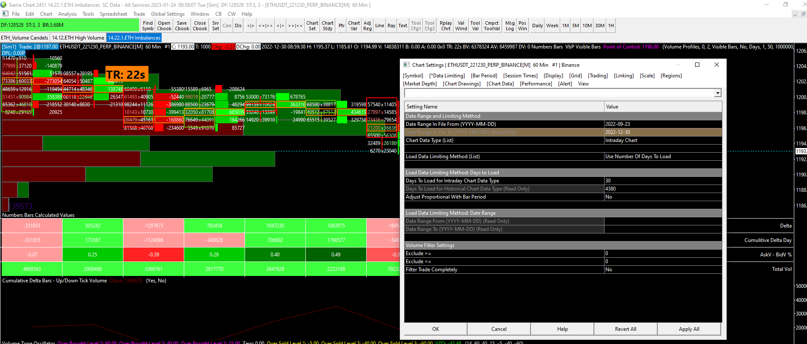This screenshot has height=344, width=807.
Task: Click OK in Chart Settings
Action: click(436, 329)
